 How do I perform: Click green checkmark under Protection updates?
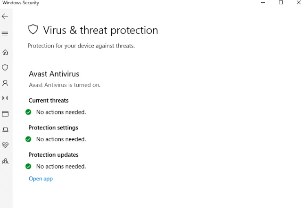tap(28, 166)
